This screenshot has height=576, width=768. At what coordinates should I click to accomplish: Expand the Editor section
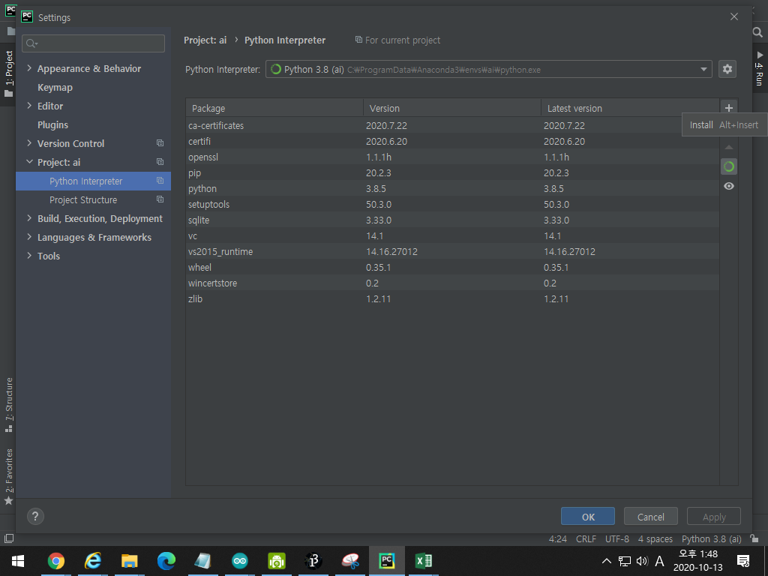coord(29,106)
